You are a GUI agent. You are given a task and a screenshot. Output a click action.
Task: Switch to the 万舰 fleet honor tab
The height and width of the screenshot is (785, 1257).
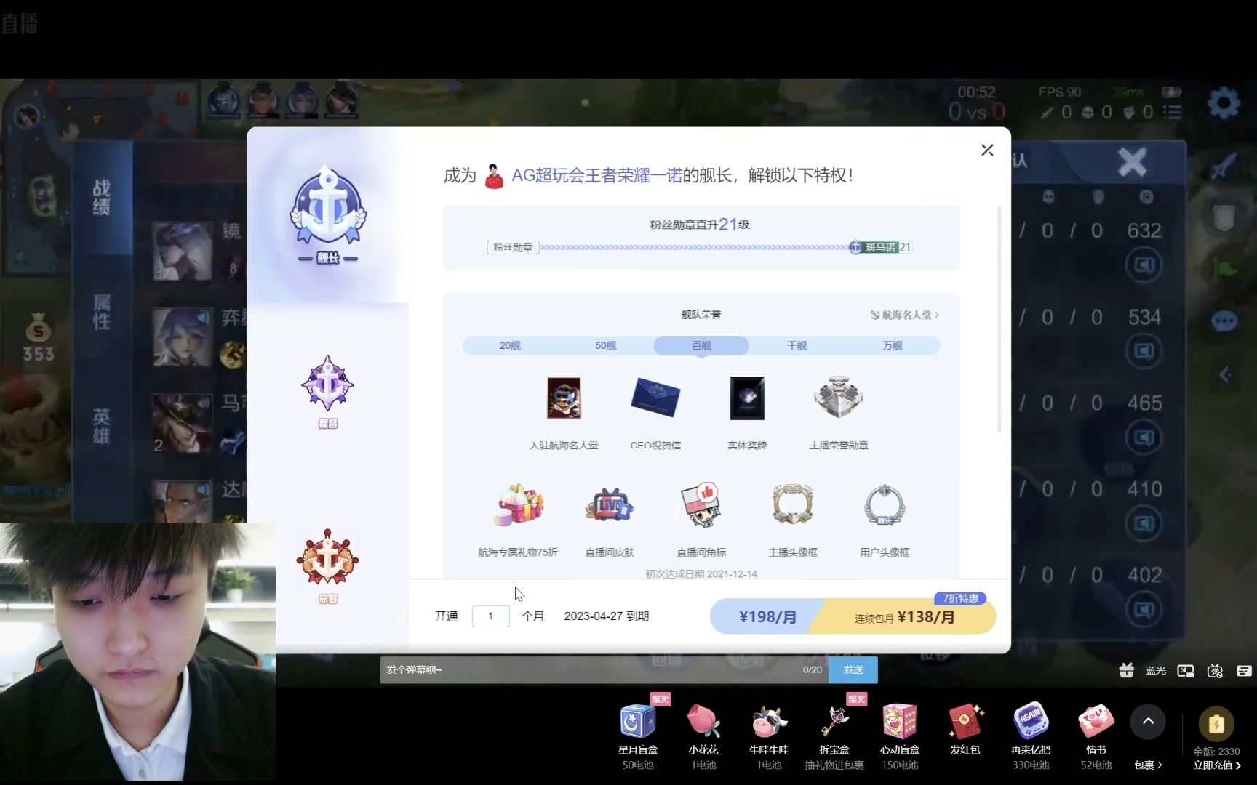[893, 345]
